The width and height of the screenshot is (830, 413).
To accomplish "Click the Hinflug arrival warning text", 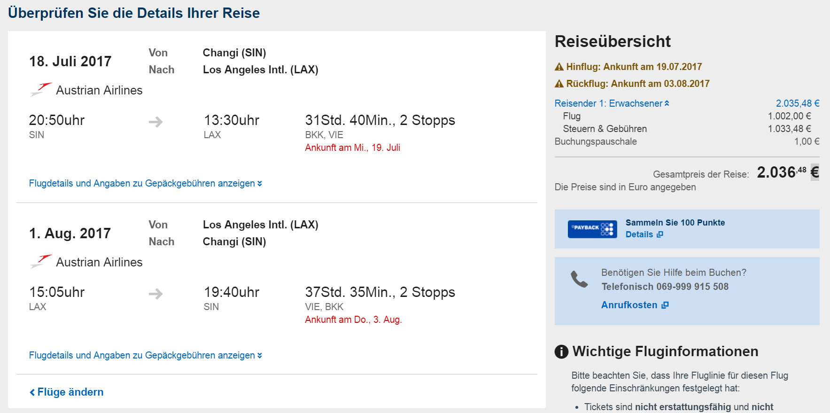I will 634,67.
